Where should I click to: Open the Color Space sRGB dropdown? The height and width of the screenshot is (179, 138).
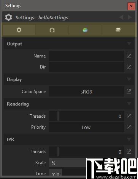point(86,92)
